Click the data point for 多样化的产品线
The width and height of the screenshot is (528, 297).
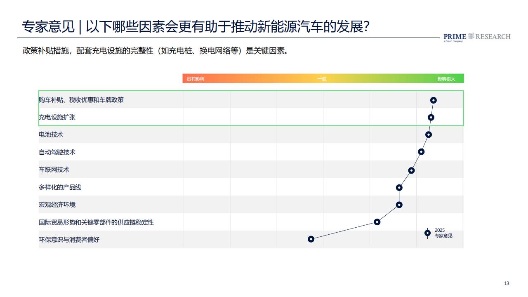click(x=399, y=188)
